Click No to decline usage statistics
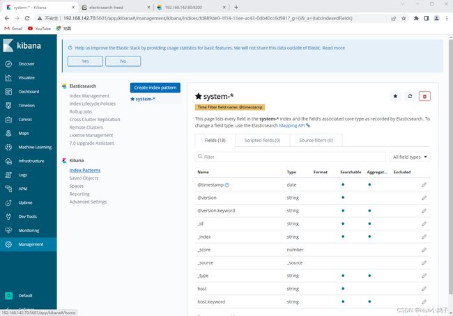 pos(123,61)
